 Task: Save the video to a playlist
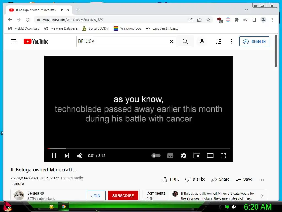(x=244, y=179)
